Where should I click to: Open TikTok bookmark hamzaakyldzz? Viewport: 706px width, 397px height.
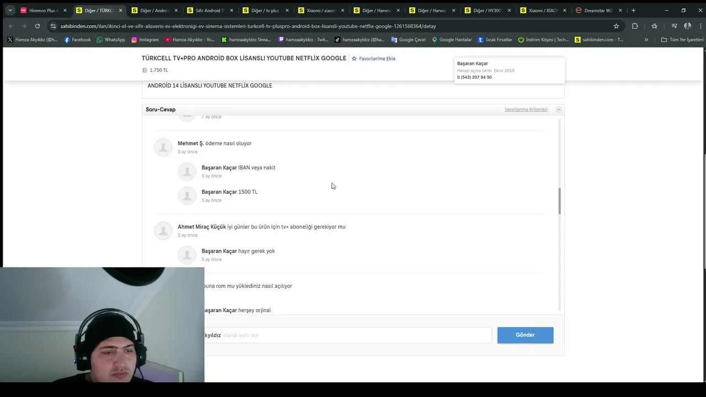pyautogui.click(x=360, y=40)
